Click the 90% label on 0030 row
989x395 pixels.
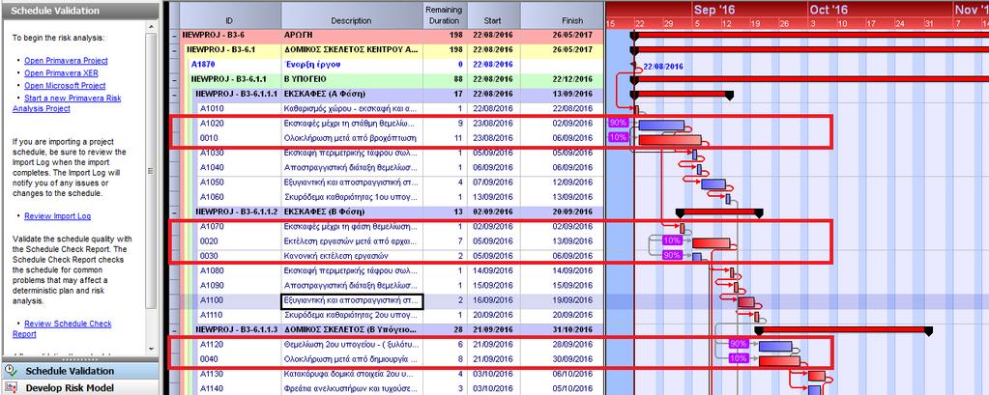672,255
